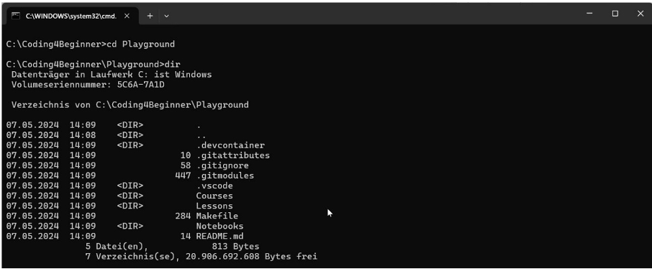Screen dimensions: 652x269
Task: Click the Notebooks directory entry
Action: pyautogui.click(x=219, y=226)
